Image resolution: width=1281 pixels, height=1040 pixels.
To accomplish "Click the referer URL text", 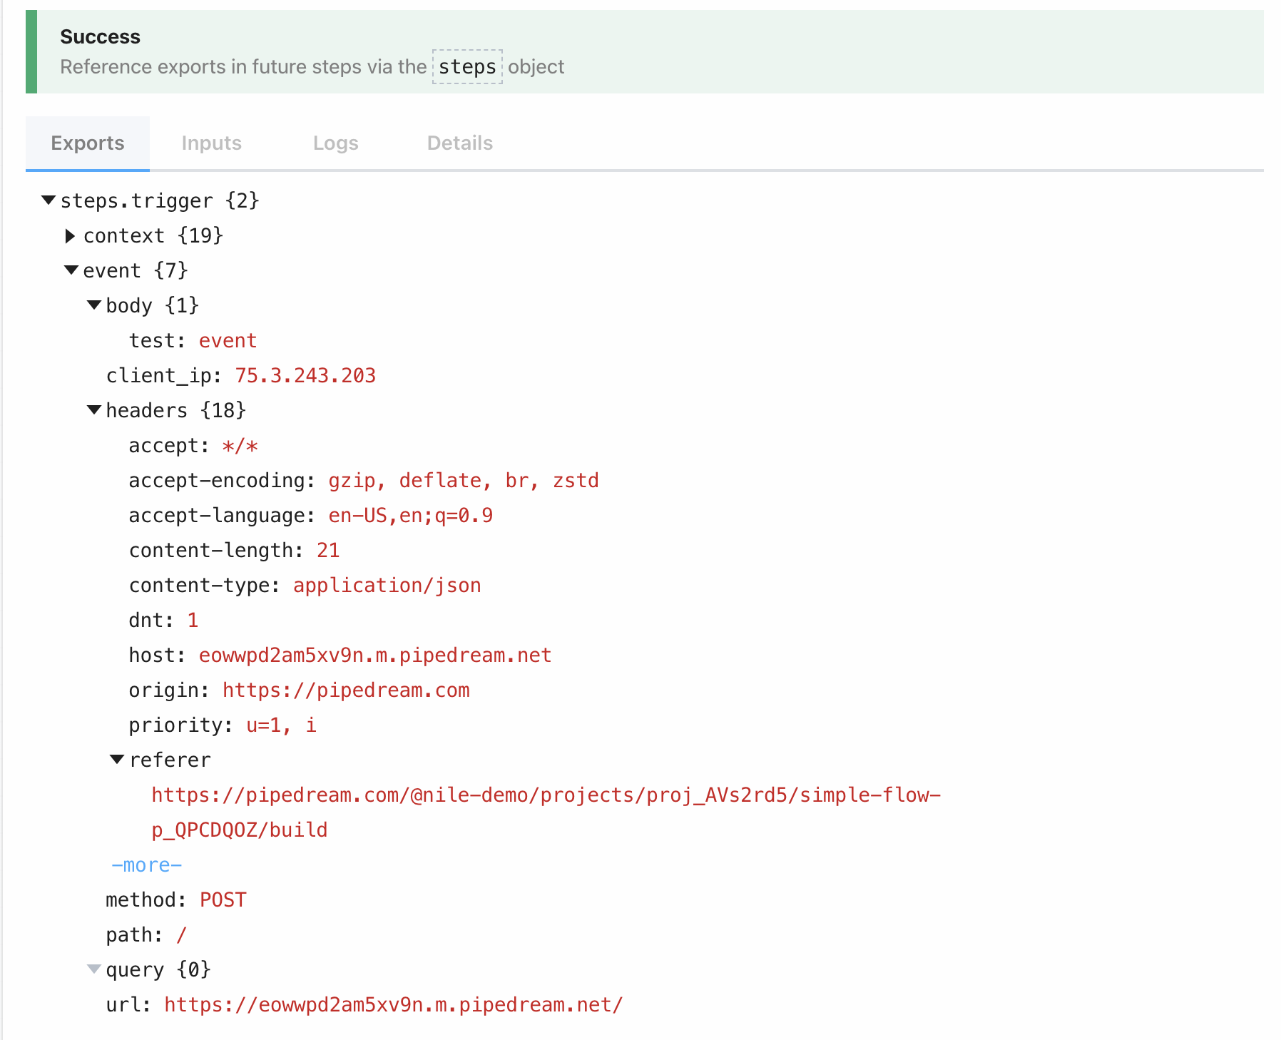I will coord(546,795).
